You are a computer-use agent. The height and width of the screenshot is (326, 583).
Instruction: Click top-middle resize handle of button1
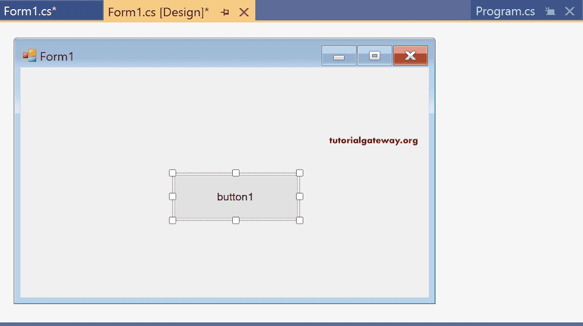tap(236, 173)
